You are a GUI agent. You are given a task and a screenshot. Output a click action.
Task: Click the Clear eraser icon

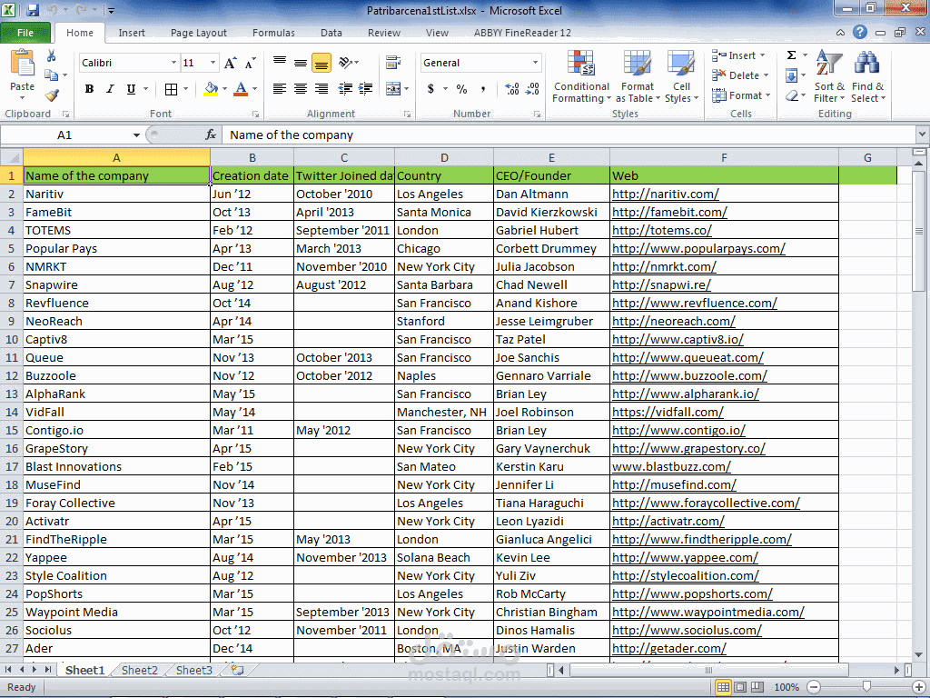click(x=791, y=95)
